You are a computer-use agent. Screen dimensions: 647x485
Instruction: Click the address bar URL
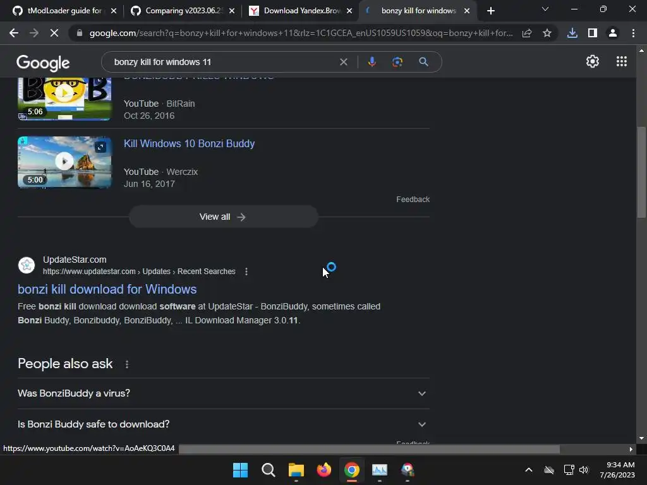click(301, 33)
